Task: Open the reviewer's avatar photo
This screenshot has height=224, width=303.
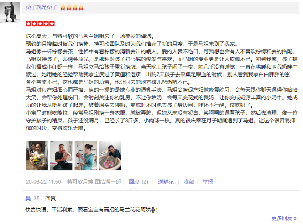Action: tap(10, 12)
